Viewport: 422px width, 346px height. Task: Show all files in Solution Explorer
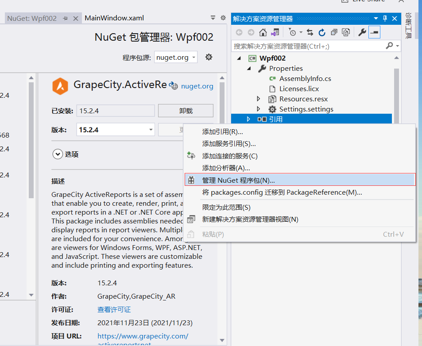pyautogui.click(x=346, y=33)
